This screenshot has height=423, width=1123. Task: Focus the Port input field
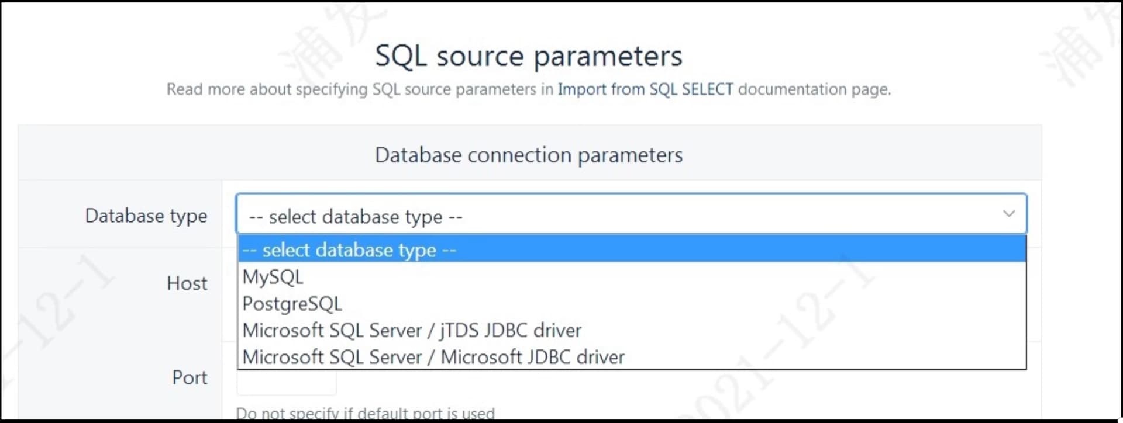point(287,383)
